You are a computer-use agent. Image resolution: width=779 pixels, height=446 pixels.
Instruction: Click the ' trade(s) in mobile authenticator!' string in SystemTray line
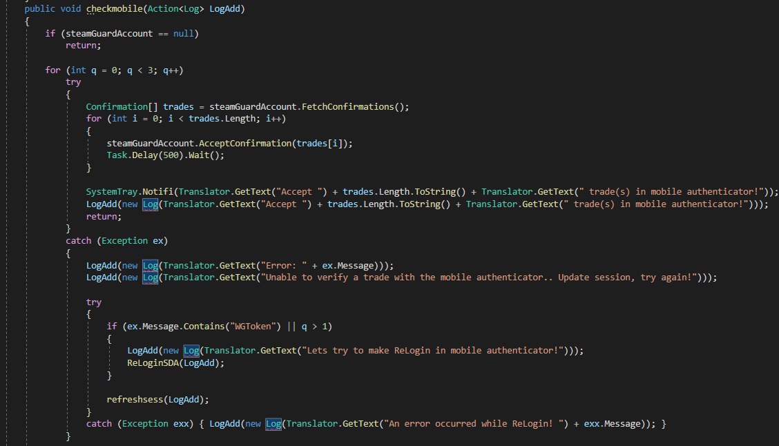[671, 192]
